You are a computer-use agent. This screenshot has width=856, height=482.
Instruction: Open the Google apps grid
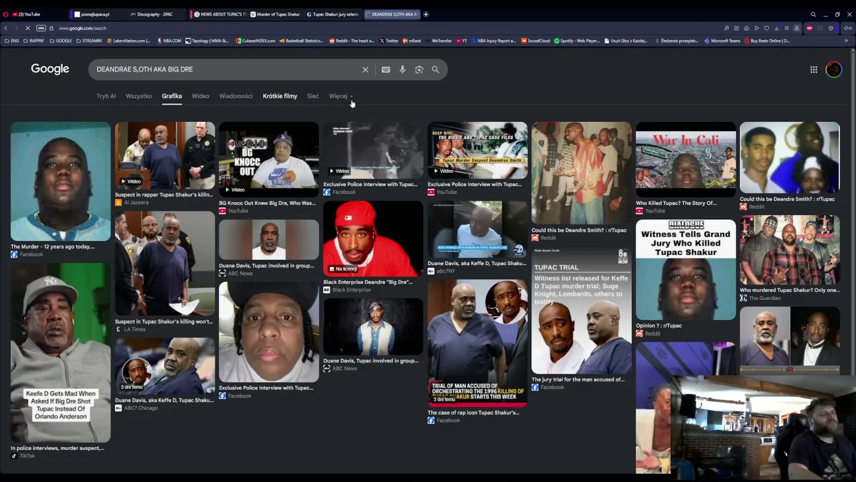pyautogui.click(x=814, y=70)
